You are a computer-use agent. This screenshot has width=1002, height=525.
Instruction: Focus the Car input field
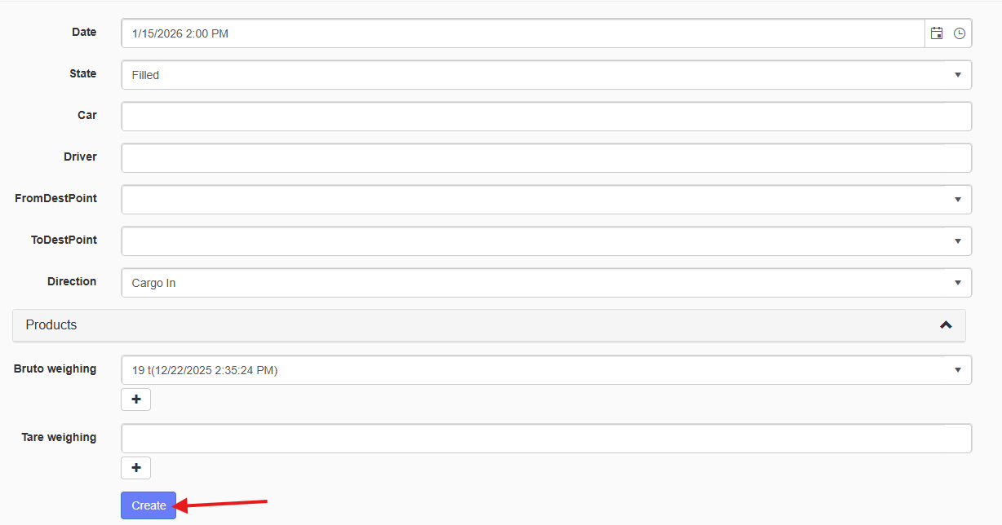tap(546, 117)
